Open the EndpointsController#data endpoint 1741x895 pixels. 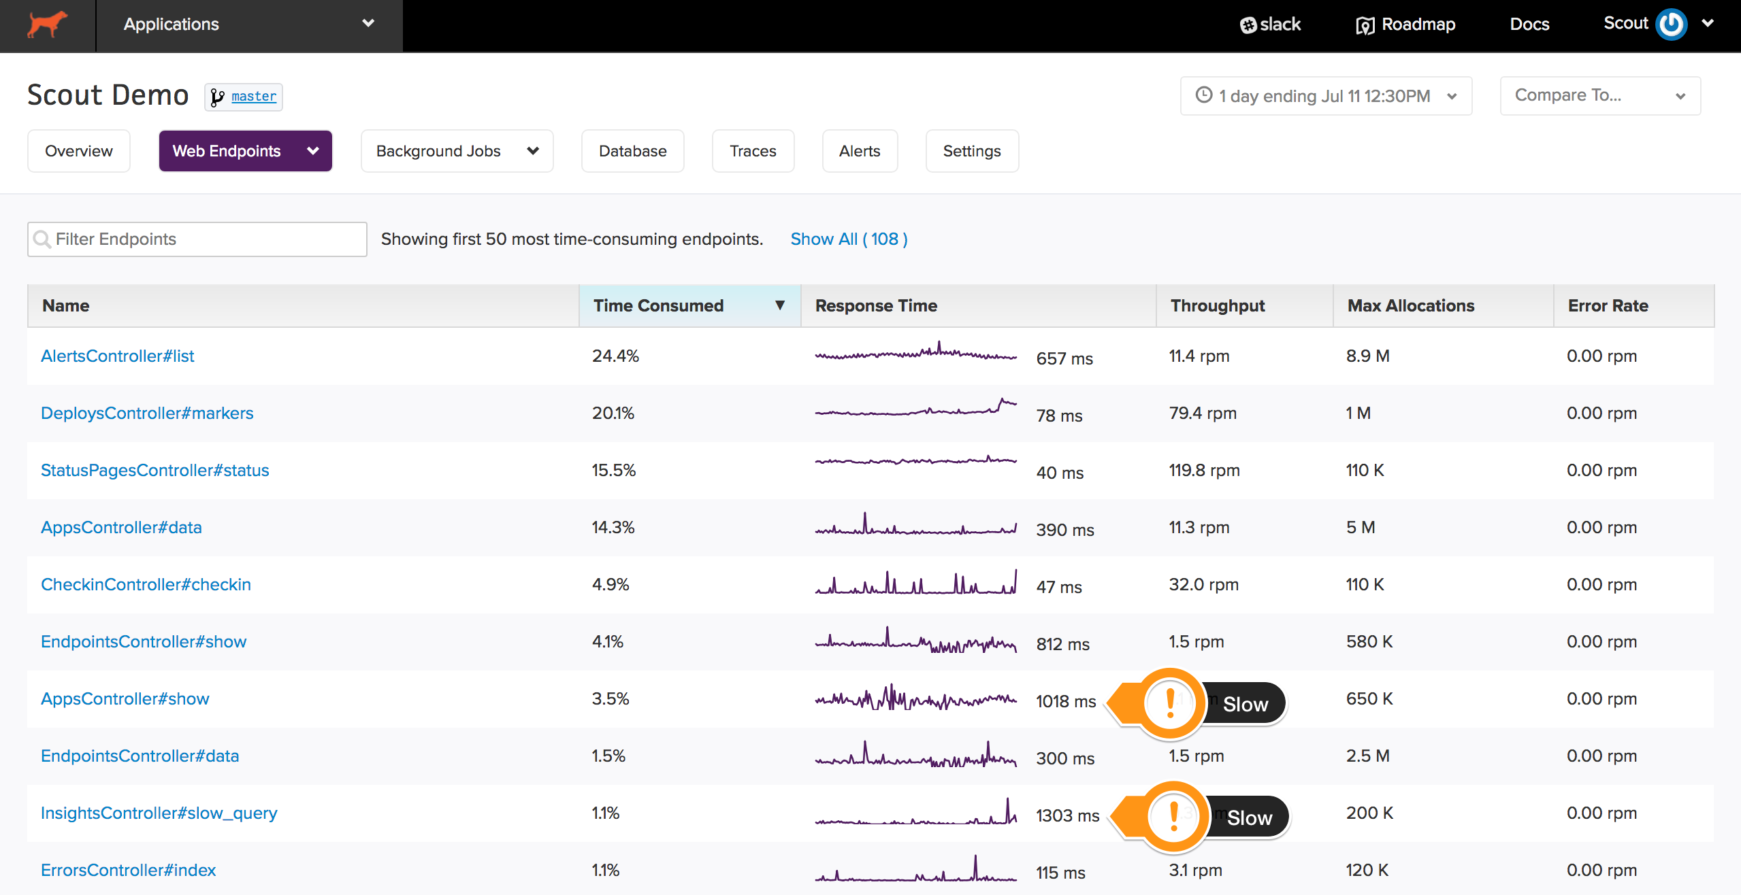pos(140,756)
